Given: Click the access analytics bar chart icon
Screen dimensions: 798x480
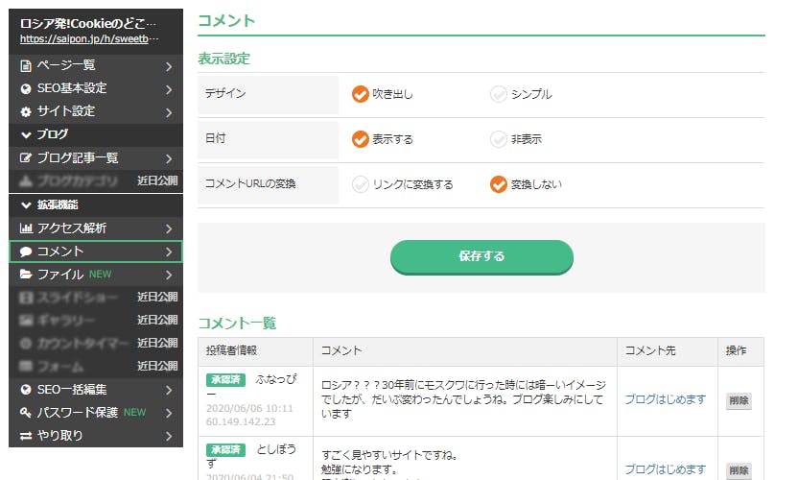Looking at the screenshot, I should click(x=26, y=228).
